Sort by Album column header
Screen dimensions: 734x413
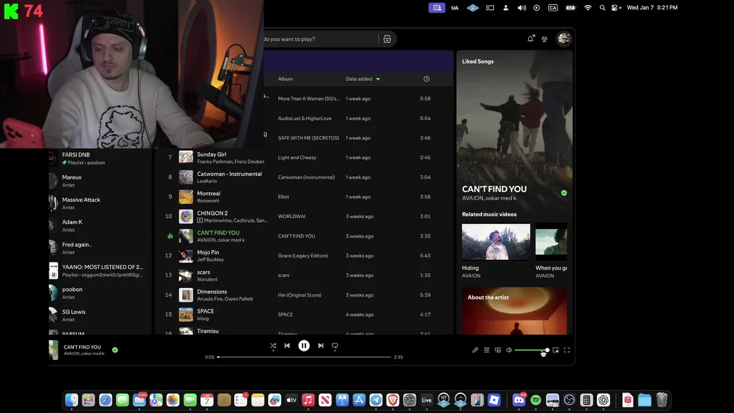pos(286,79)
